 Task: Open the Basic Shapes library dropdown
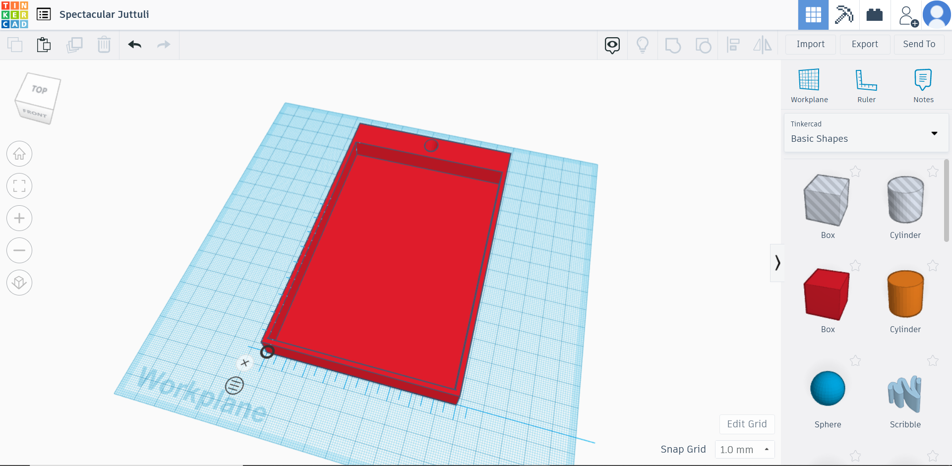tap(866, 133)
